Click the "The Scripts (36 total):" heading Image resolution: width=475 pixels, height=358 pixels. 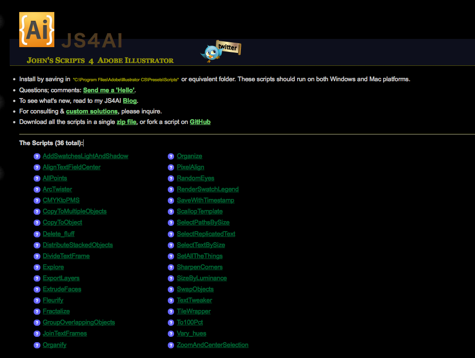pyautogui.click(x=51, y=143)
